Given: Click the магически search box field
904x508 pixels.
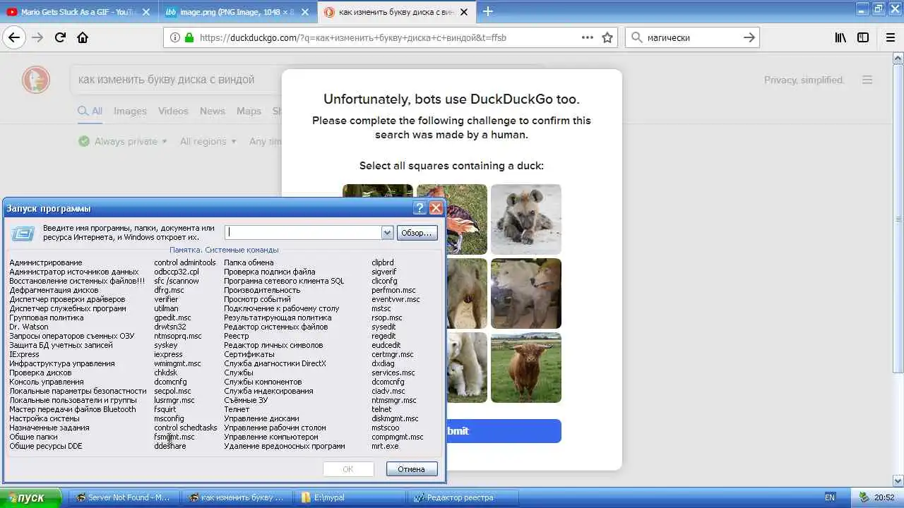Looking at the screenshot, I should [x=692, y=37].
